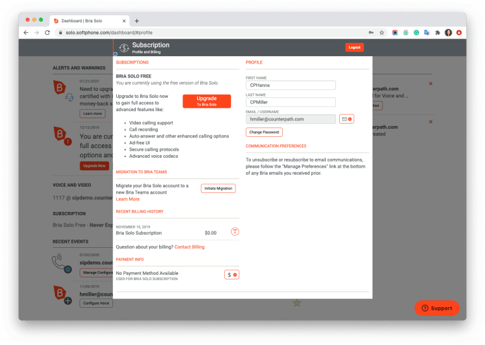Reload the page with browser refresh icon
The width and height of the screenshot is (485, 345).
[x=47, y=32]
